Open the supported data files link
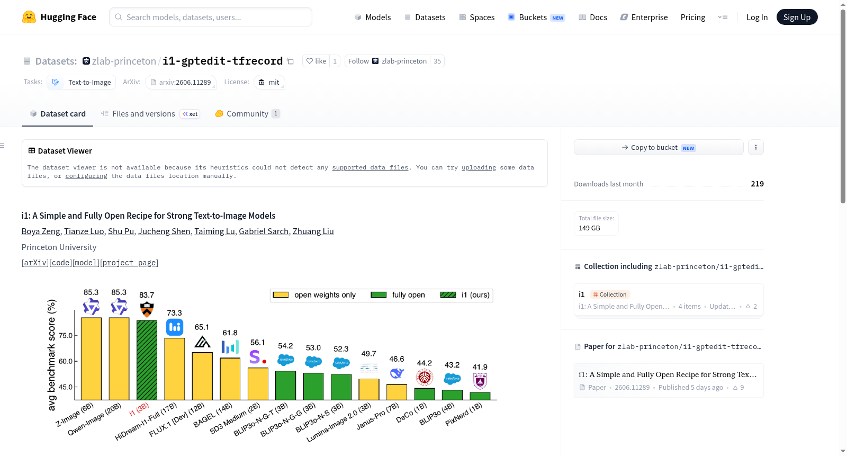 coord(370,167)
